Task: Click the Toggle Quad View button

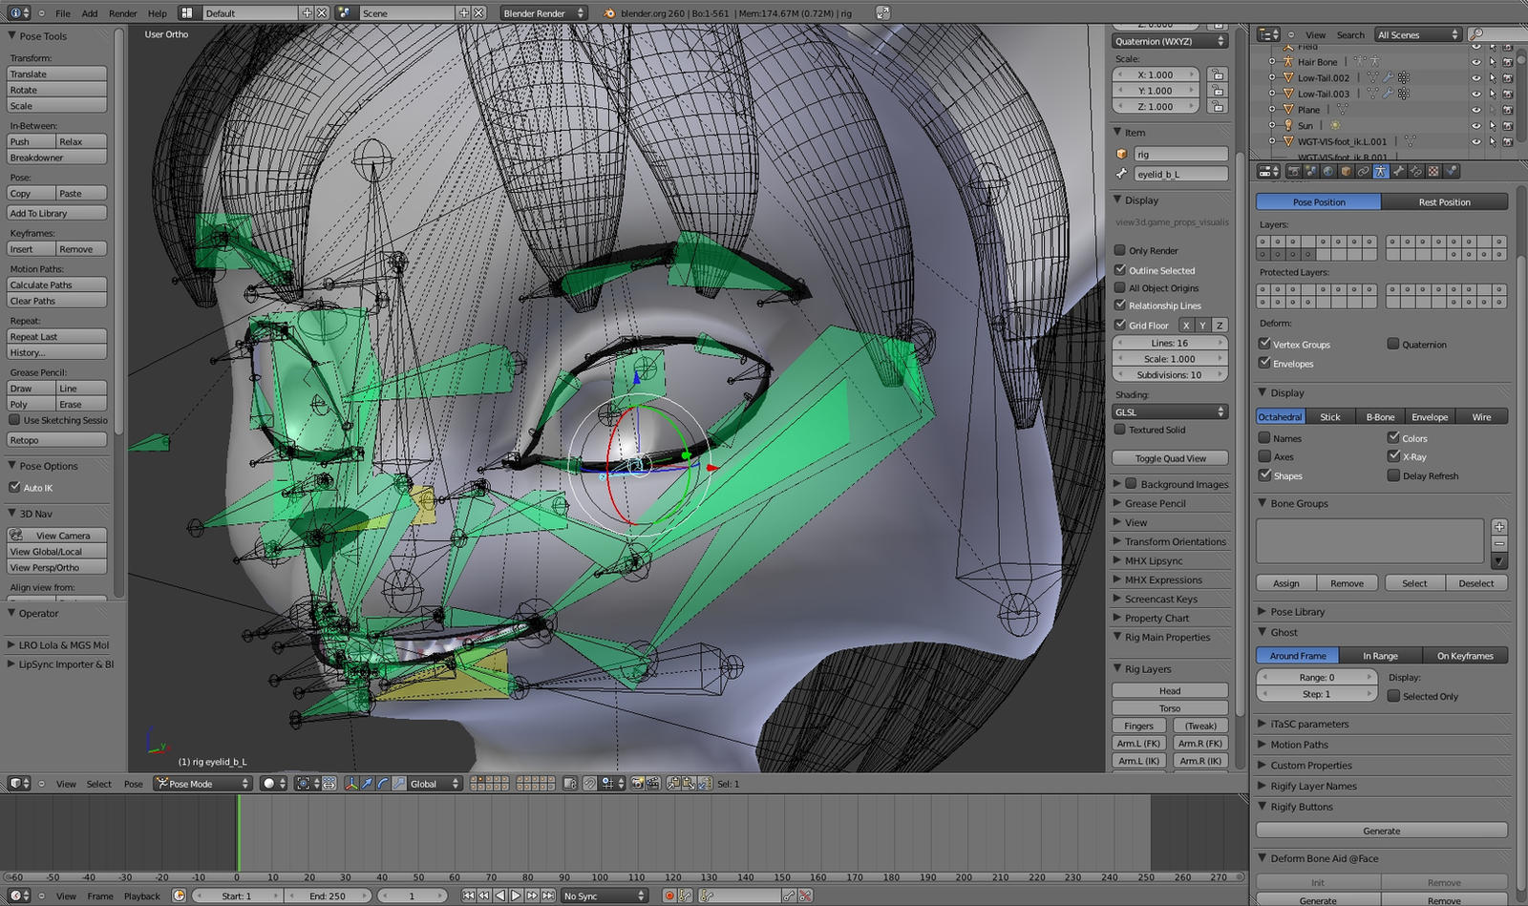Action: (1170, 458)
